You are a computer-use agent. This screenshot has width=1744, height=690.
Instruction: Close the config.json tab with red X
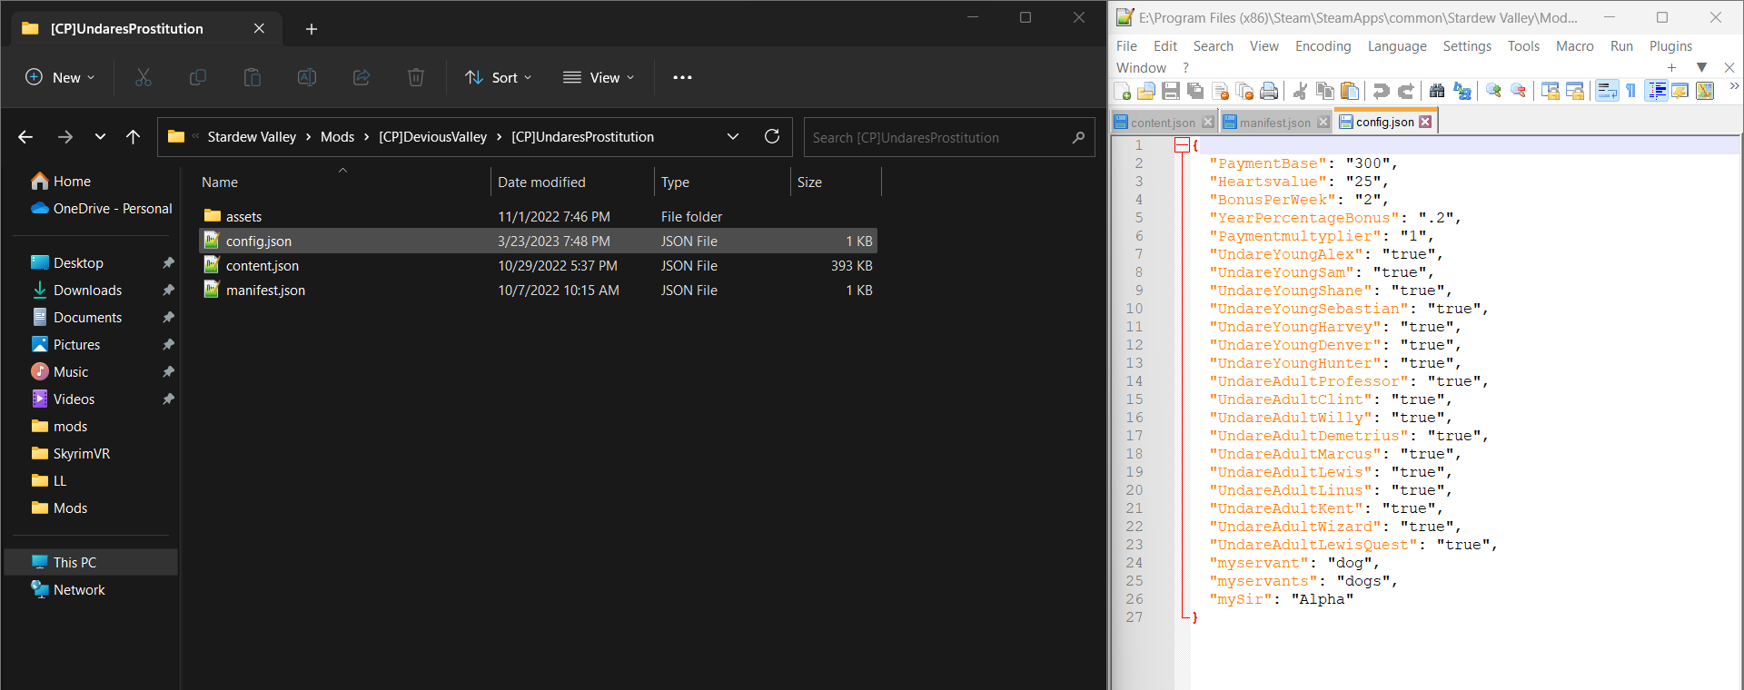coord(1425,122)
